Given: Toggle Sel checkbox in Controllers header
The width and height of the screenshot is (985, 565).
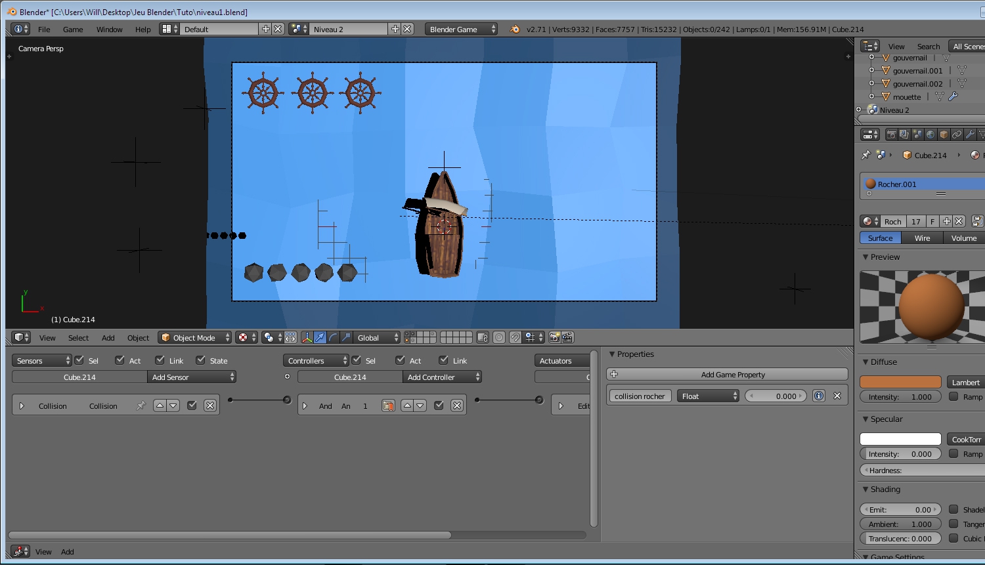Looking at the screenshot, I should 357,360.
